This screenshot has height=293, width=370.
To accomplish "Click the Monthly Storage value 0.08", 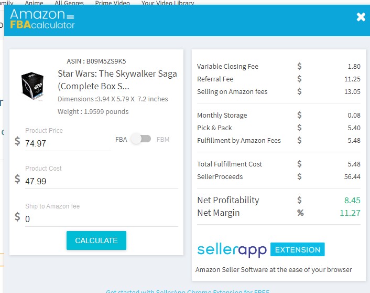I will click(354, 116).
